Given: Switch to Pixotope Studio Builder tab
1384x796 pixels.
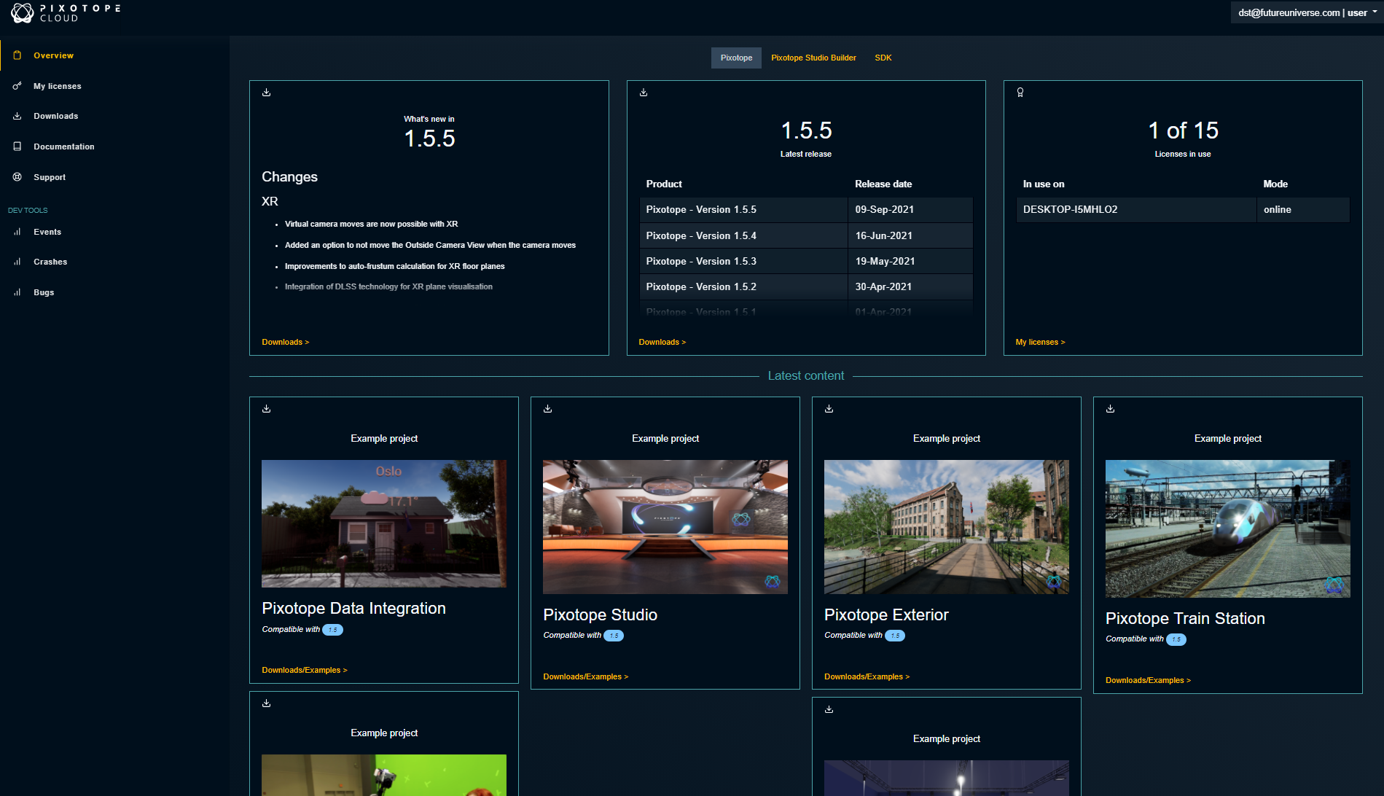Looking at the screenshot, I should (813, 58).
